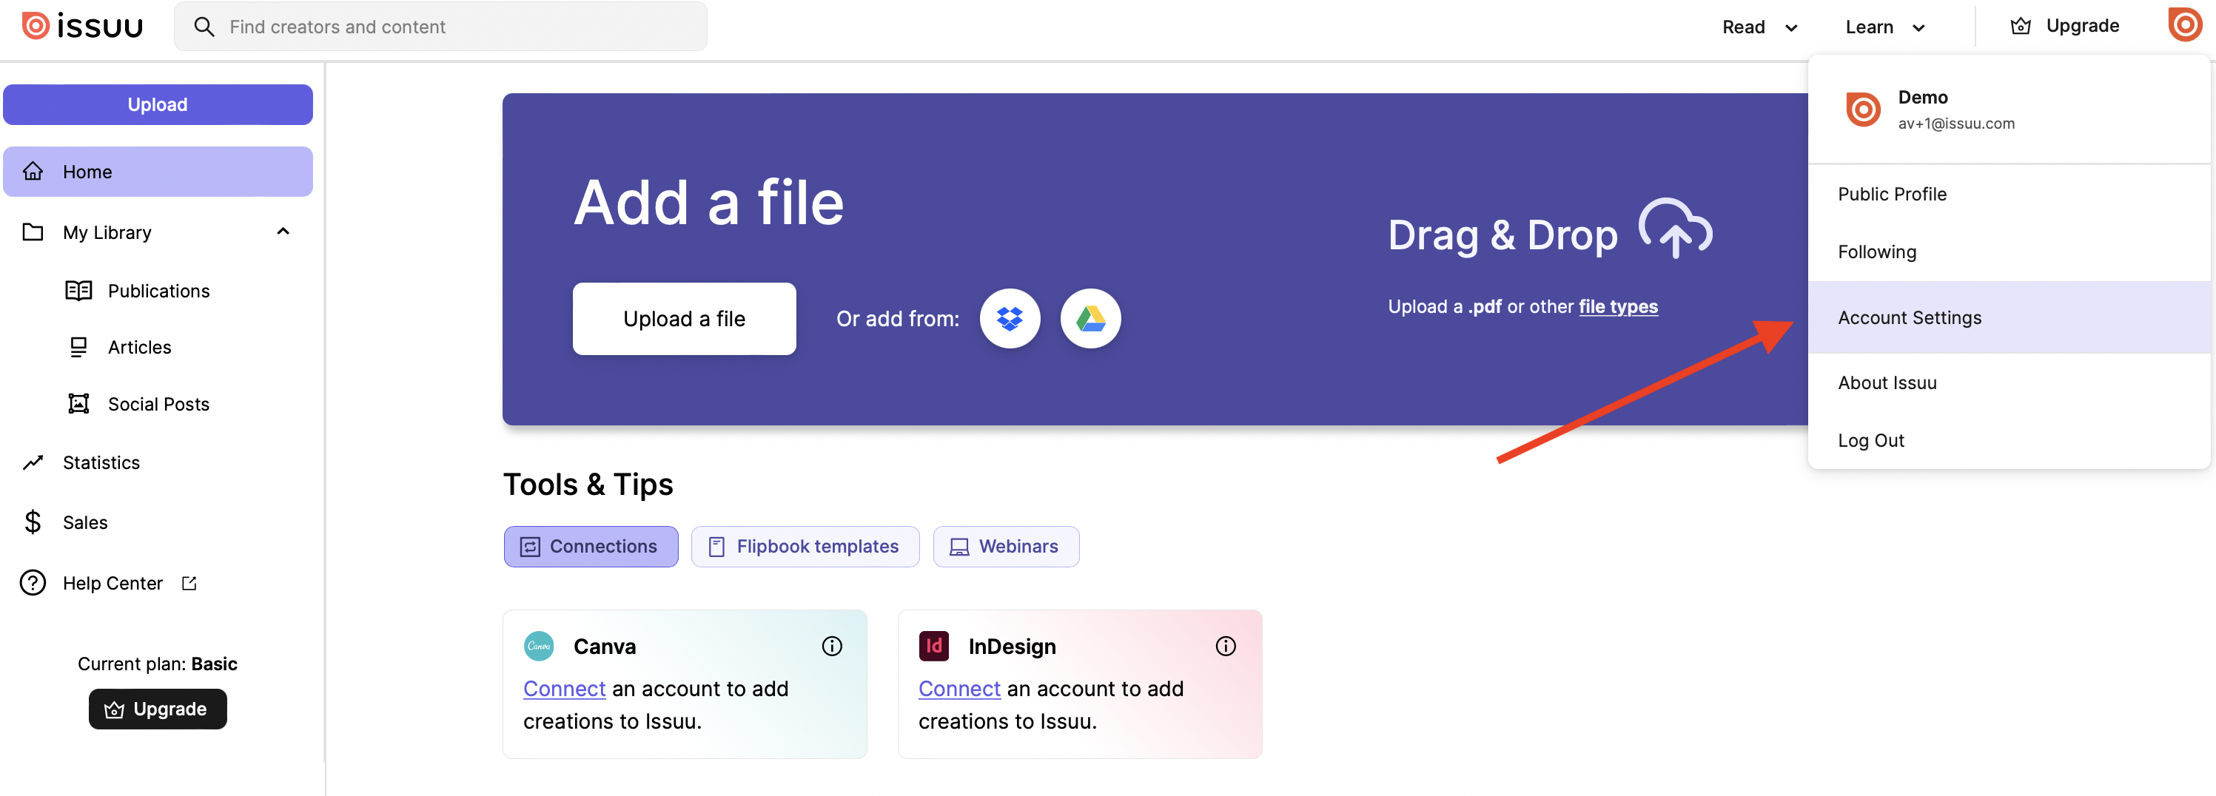
Task: Collapse the My Library section chevron
Action: point(283,232)
